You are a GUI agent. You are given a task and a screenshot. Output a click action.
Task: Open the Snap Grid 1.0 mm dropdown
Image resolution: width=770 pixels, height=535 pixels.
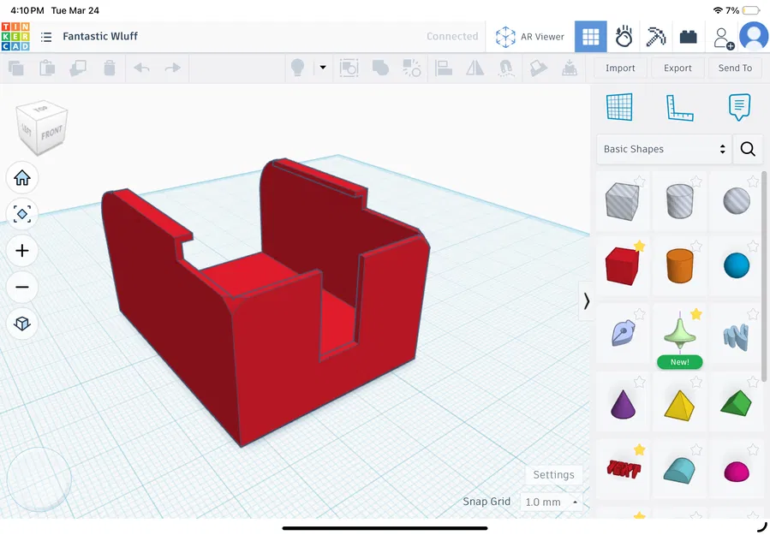[x=552, y=502]
